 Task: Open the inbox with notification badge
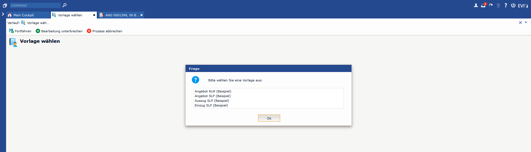click(483, 5)
